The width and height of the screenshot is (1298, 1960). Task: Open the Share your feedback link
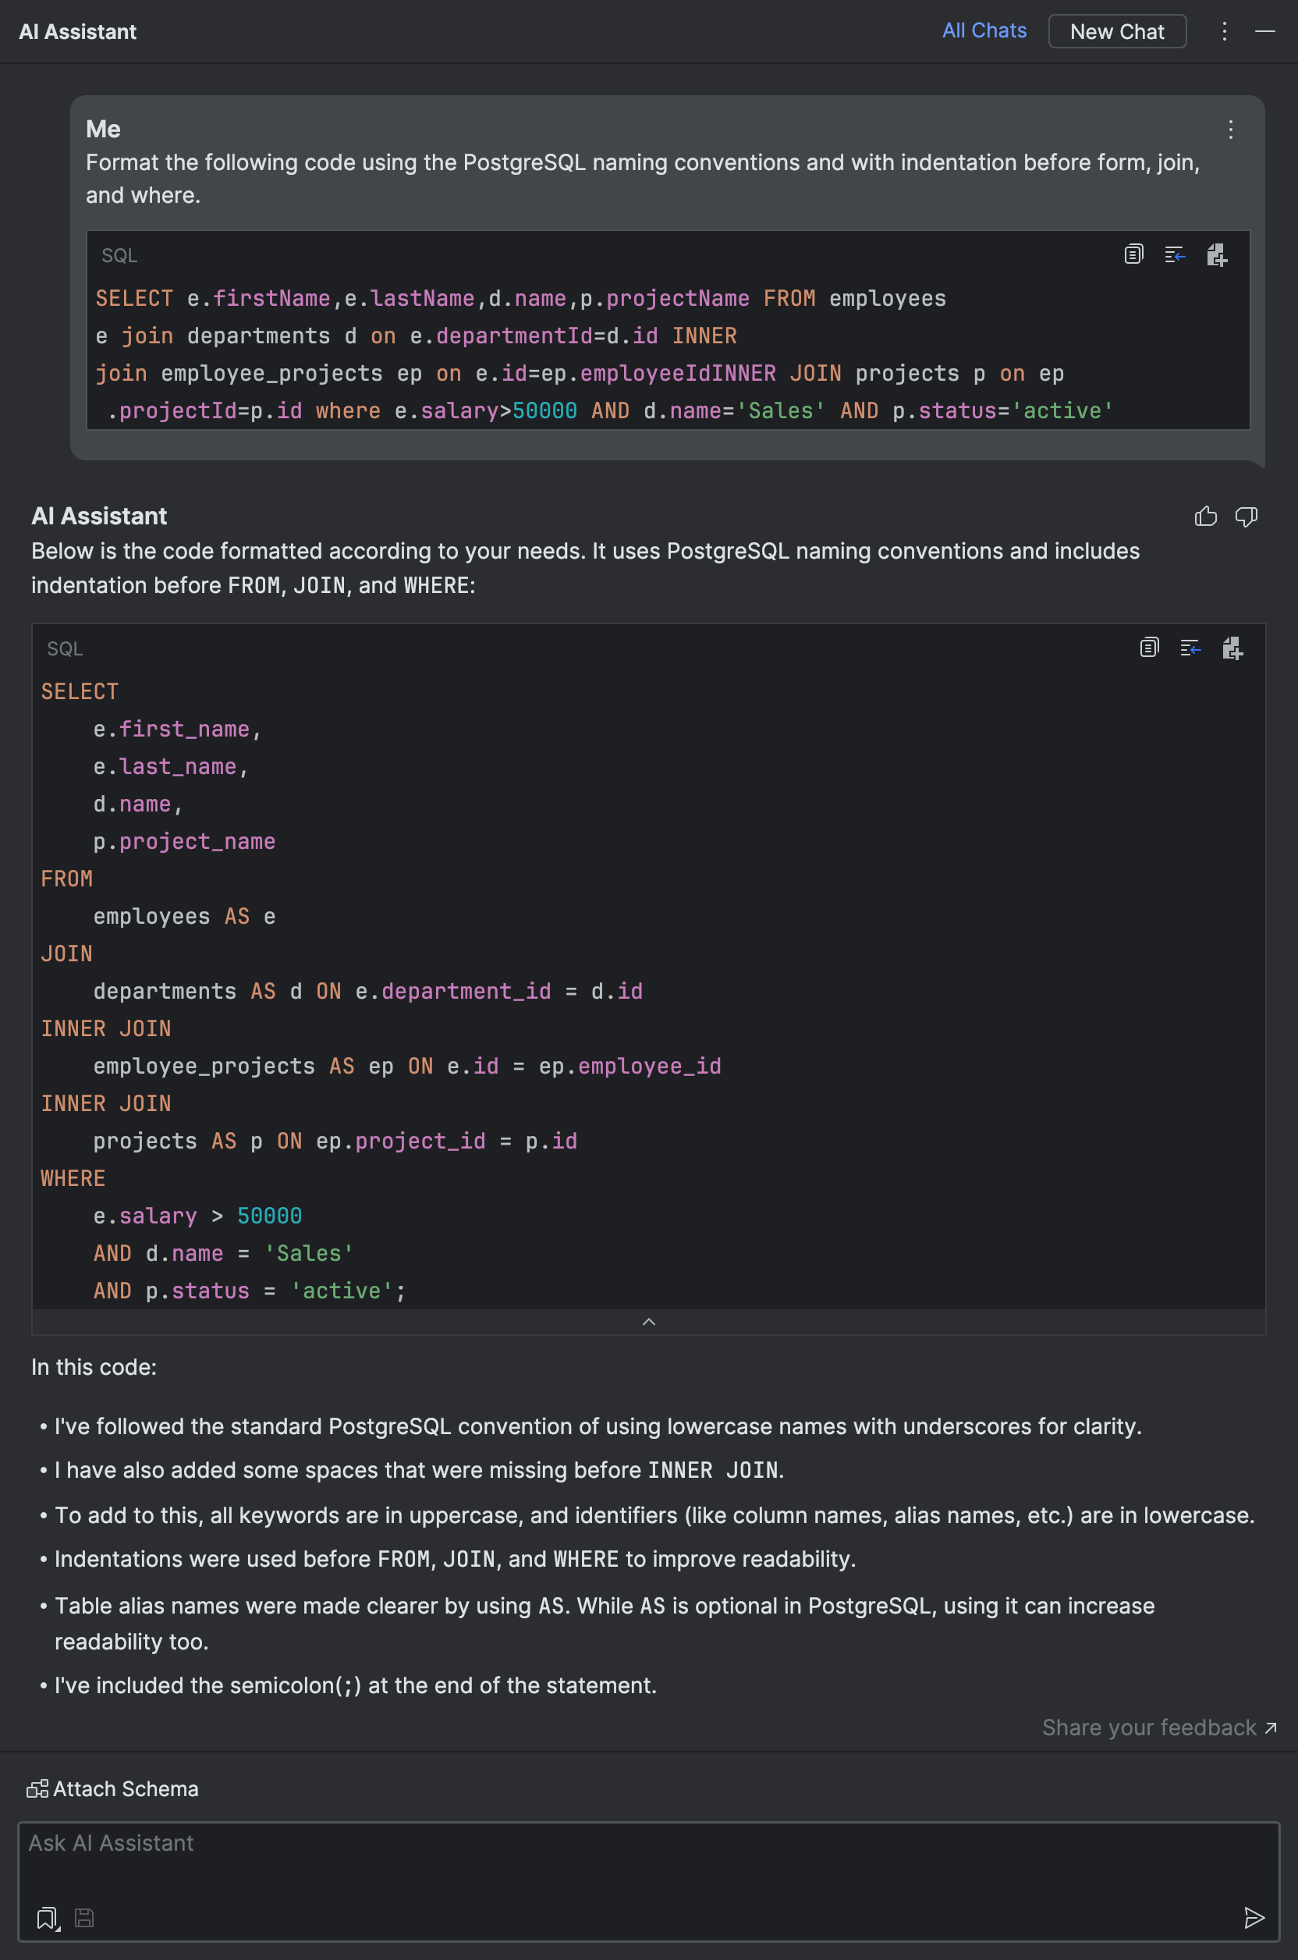point(1151,1727)
